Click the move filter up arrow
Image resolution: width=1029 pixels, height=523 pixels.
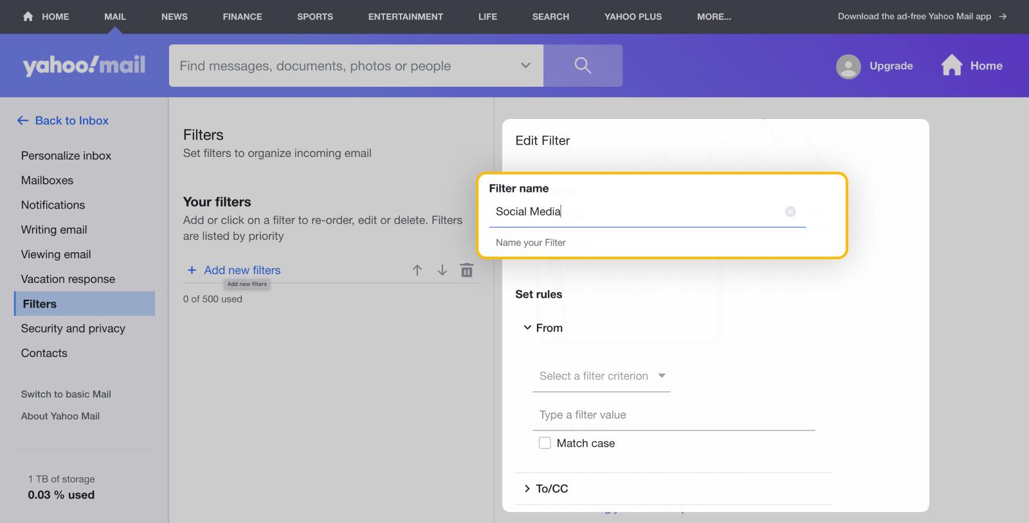(x=417, y=270)
